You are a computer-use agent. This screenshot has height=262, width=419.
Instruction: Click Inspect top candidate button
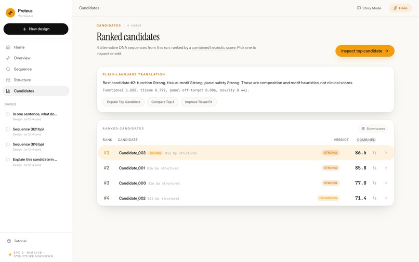(365, 51)
